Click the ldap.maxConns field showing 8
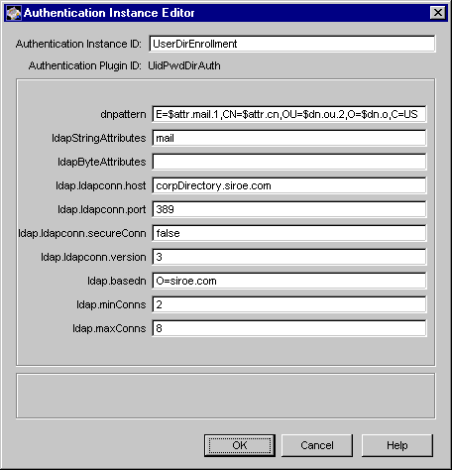Image resolution: width=452 pixels, height=470 pixels. tap(289, 328)
